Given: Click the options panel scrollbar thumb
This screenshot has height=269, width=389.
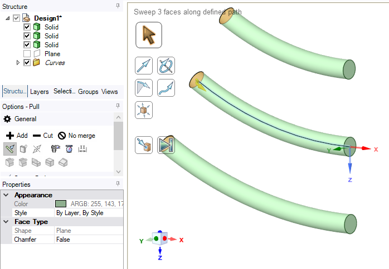Looking at the screenshot, I should point(118,136).
